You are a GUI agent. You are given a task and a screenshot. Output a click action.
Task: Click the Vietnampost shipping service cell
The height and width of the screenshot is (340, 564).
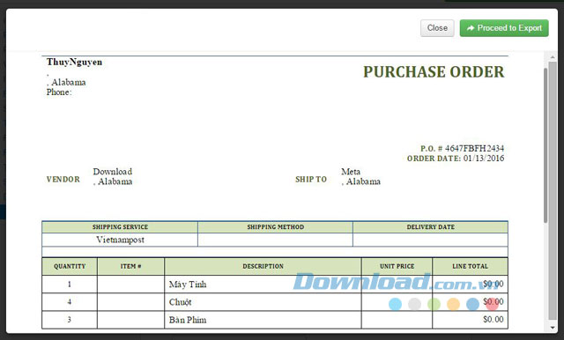coord(120,240)
